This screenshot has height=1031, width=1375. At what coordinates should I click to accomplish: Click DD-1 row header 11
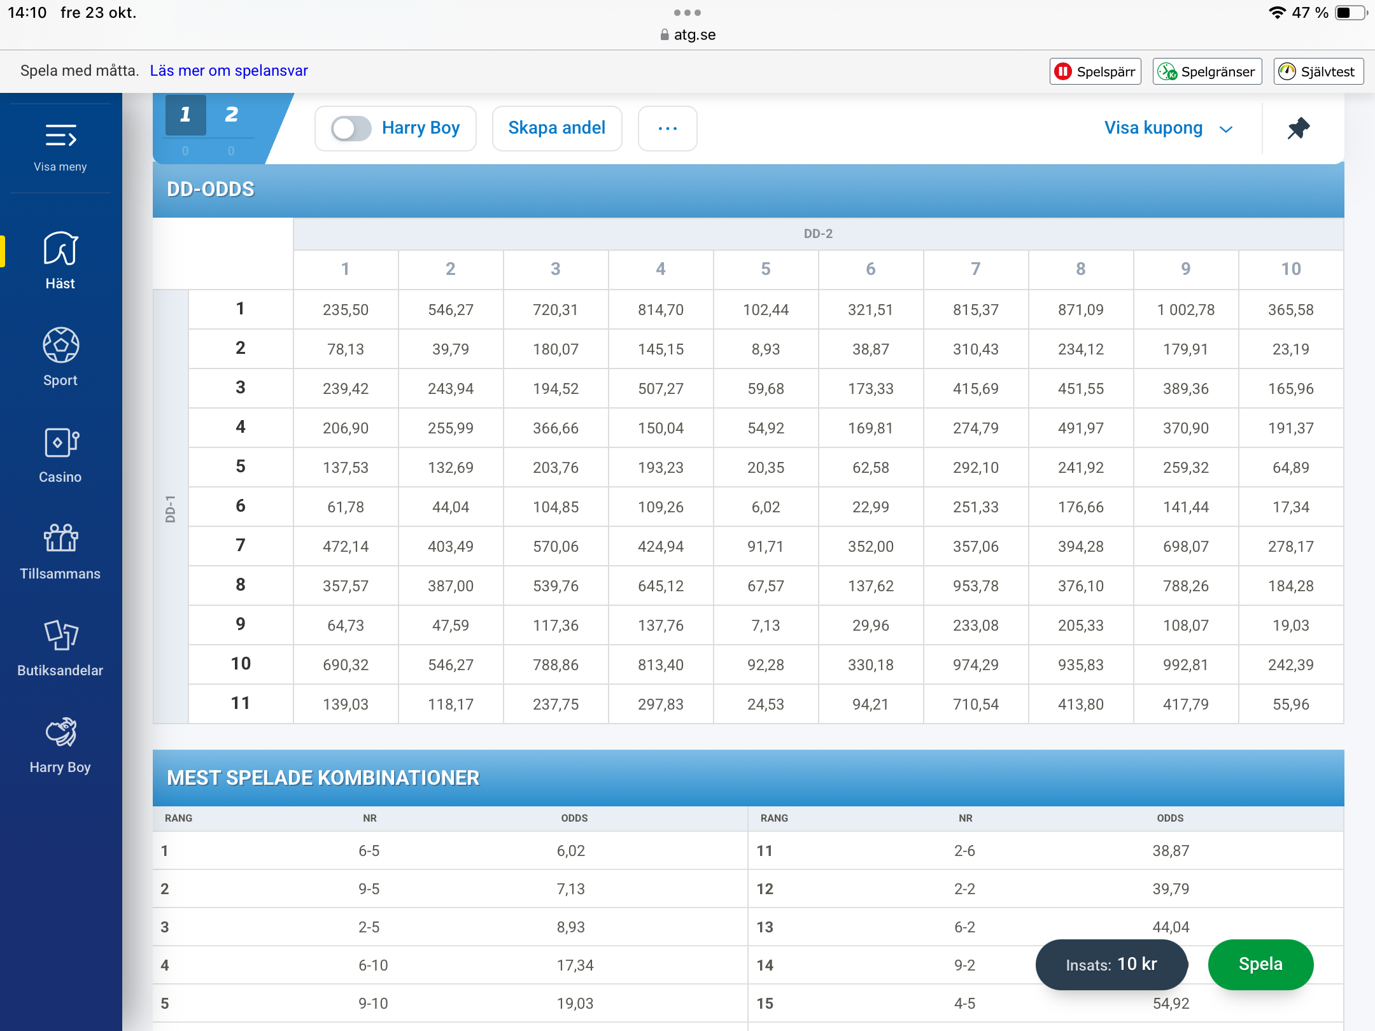(241, 703)
